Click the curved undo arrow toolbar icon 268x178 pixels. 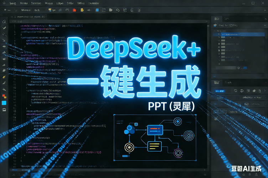click(x=118, y=10)
